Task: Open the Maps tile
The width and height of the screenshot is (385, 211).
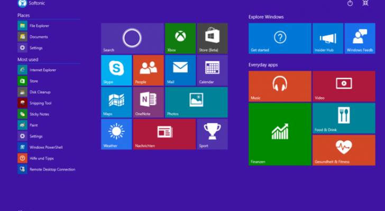Action: [116, 102]
